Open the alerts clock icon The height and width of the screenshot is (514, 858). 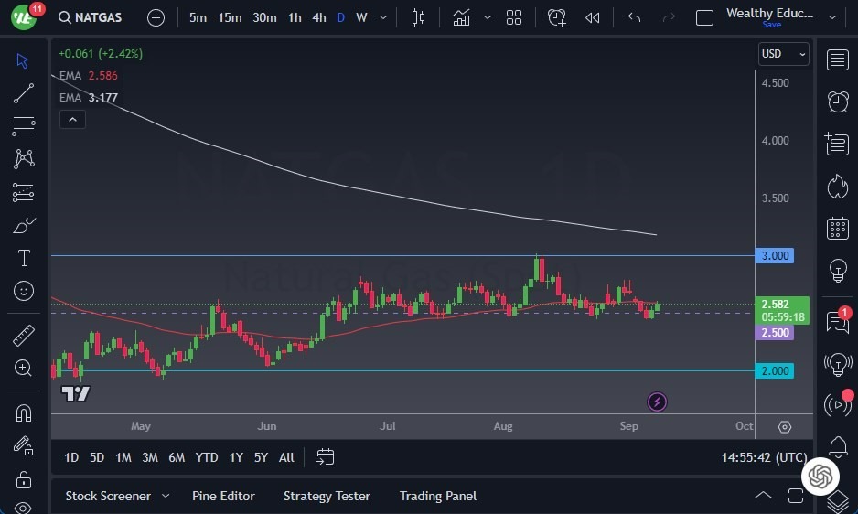(x=837, y=101)
